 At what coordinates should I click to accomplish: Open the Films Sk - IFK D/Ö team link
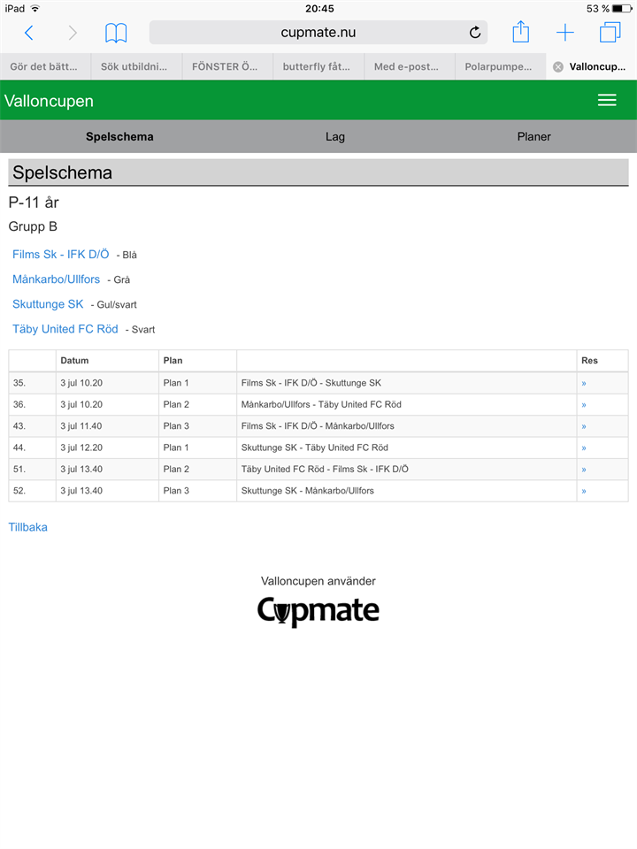pos(61,254)
